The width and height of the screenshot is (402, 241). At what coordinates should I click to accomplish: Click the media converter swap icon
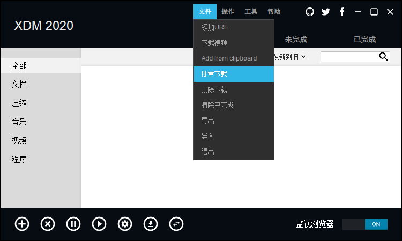(x=176, y=224)
